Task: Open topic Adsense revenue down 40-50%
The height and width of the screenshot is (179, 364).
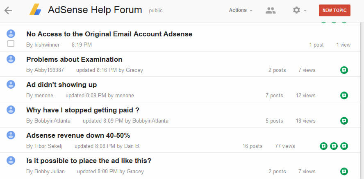Action: tap(78, 135)
